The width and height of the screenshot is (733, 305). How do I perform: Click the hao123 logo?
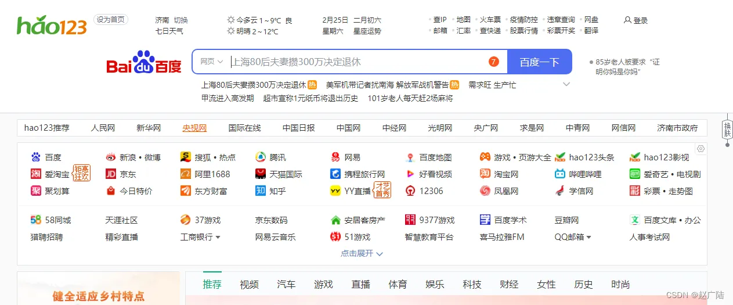click(52, 25)
